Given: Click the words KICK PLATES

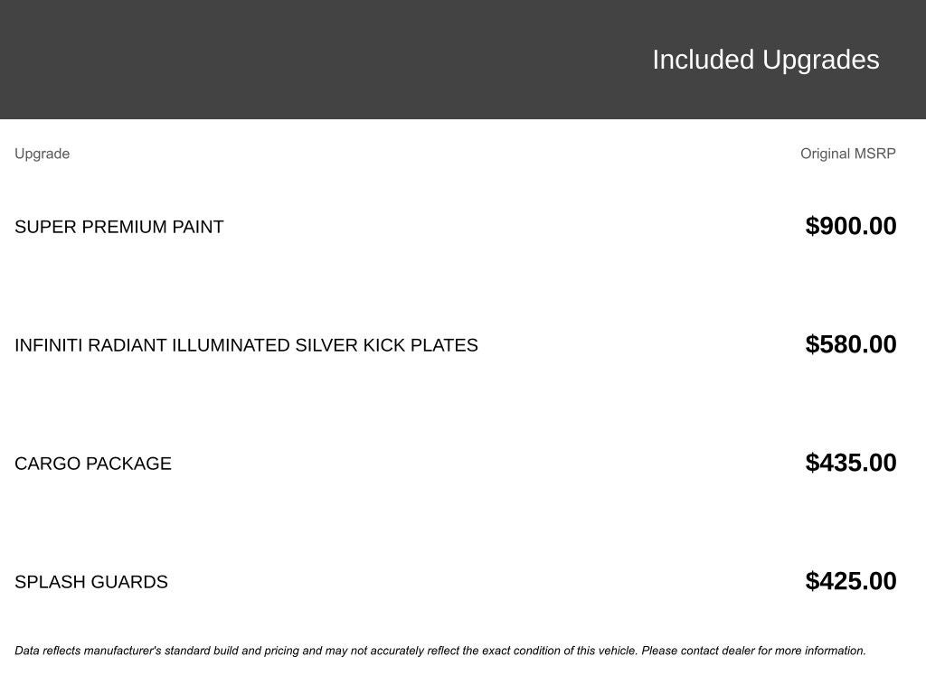Looking at the screenshot, I should pos(420,345).
